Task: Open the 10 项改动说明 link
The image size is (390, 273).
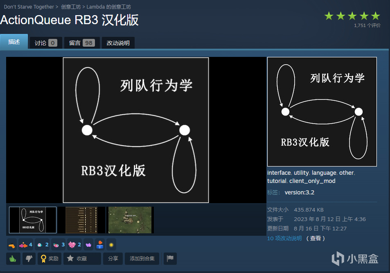Action: pos(284,238)
